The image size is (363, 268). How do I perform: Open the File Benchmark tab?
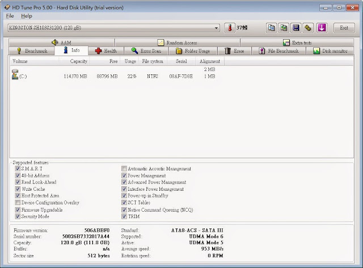tap(278, 51)
